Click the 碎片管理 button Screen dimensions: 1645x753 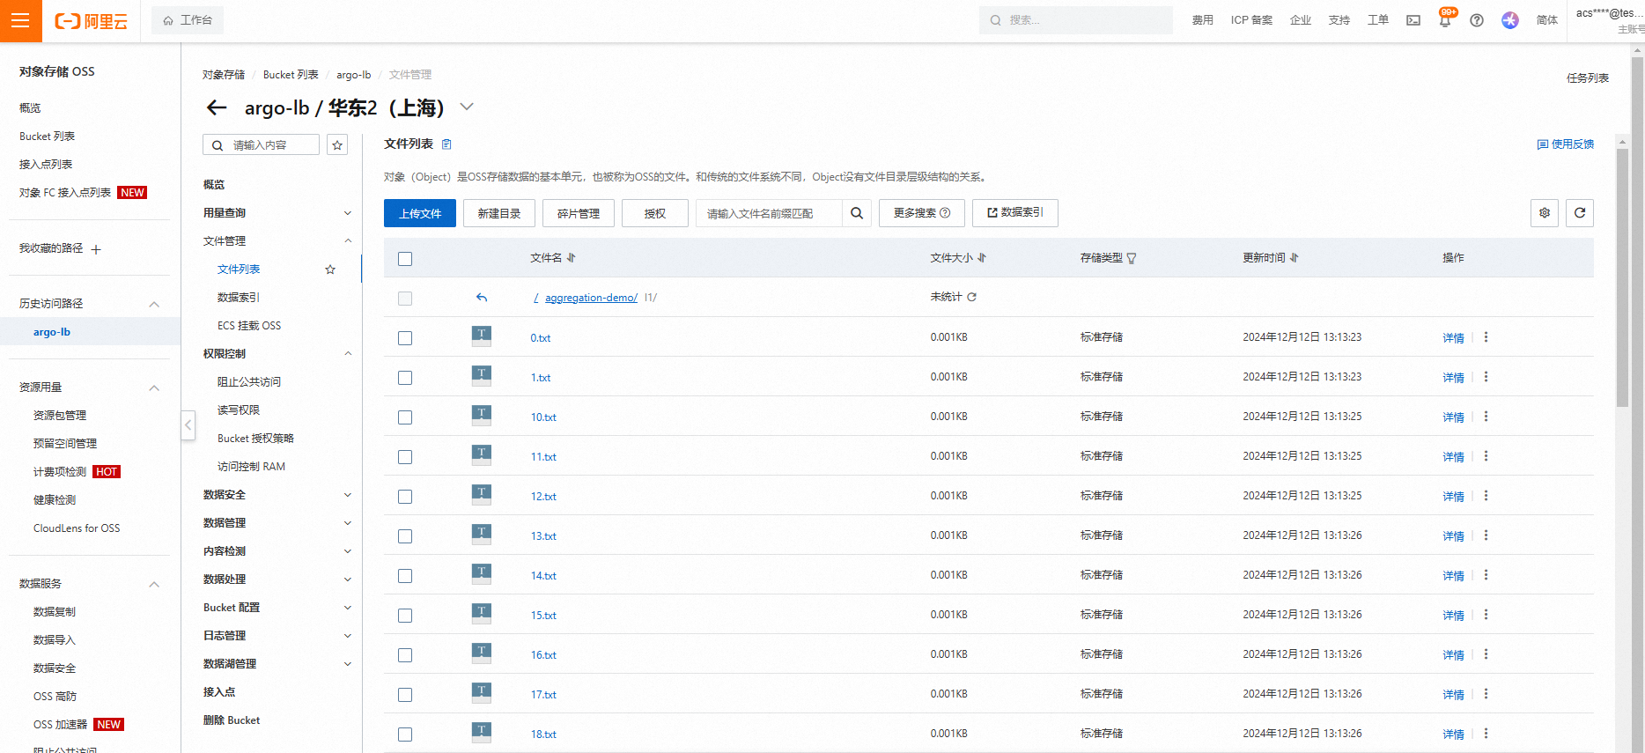579,213
